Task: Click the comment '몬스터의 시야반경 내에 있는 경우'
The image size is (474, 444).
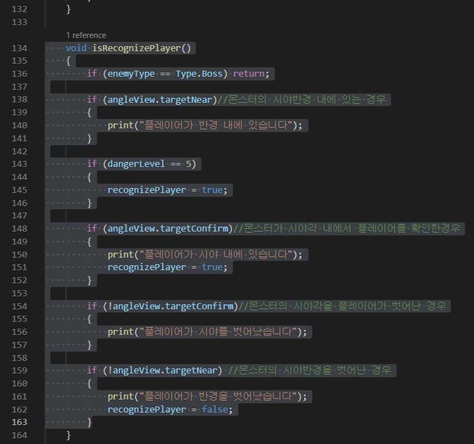Action: point(307,99)
